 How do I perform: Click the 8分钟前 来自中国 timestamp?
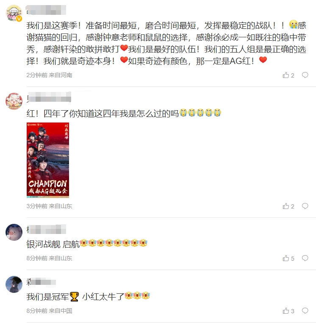49,311
